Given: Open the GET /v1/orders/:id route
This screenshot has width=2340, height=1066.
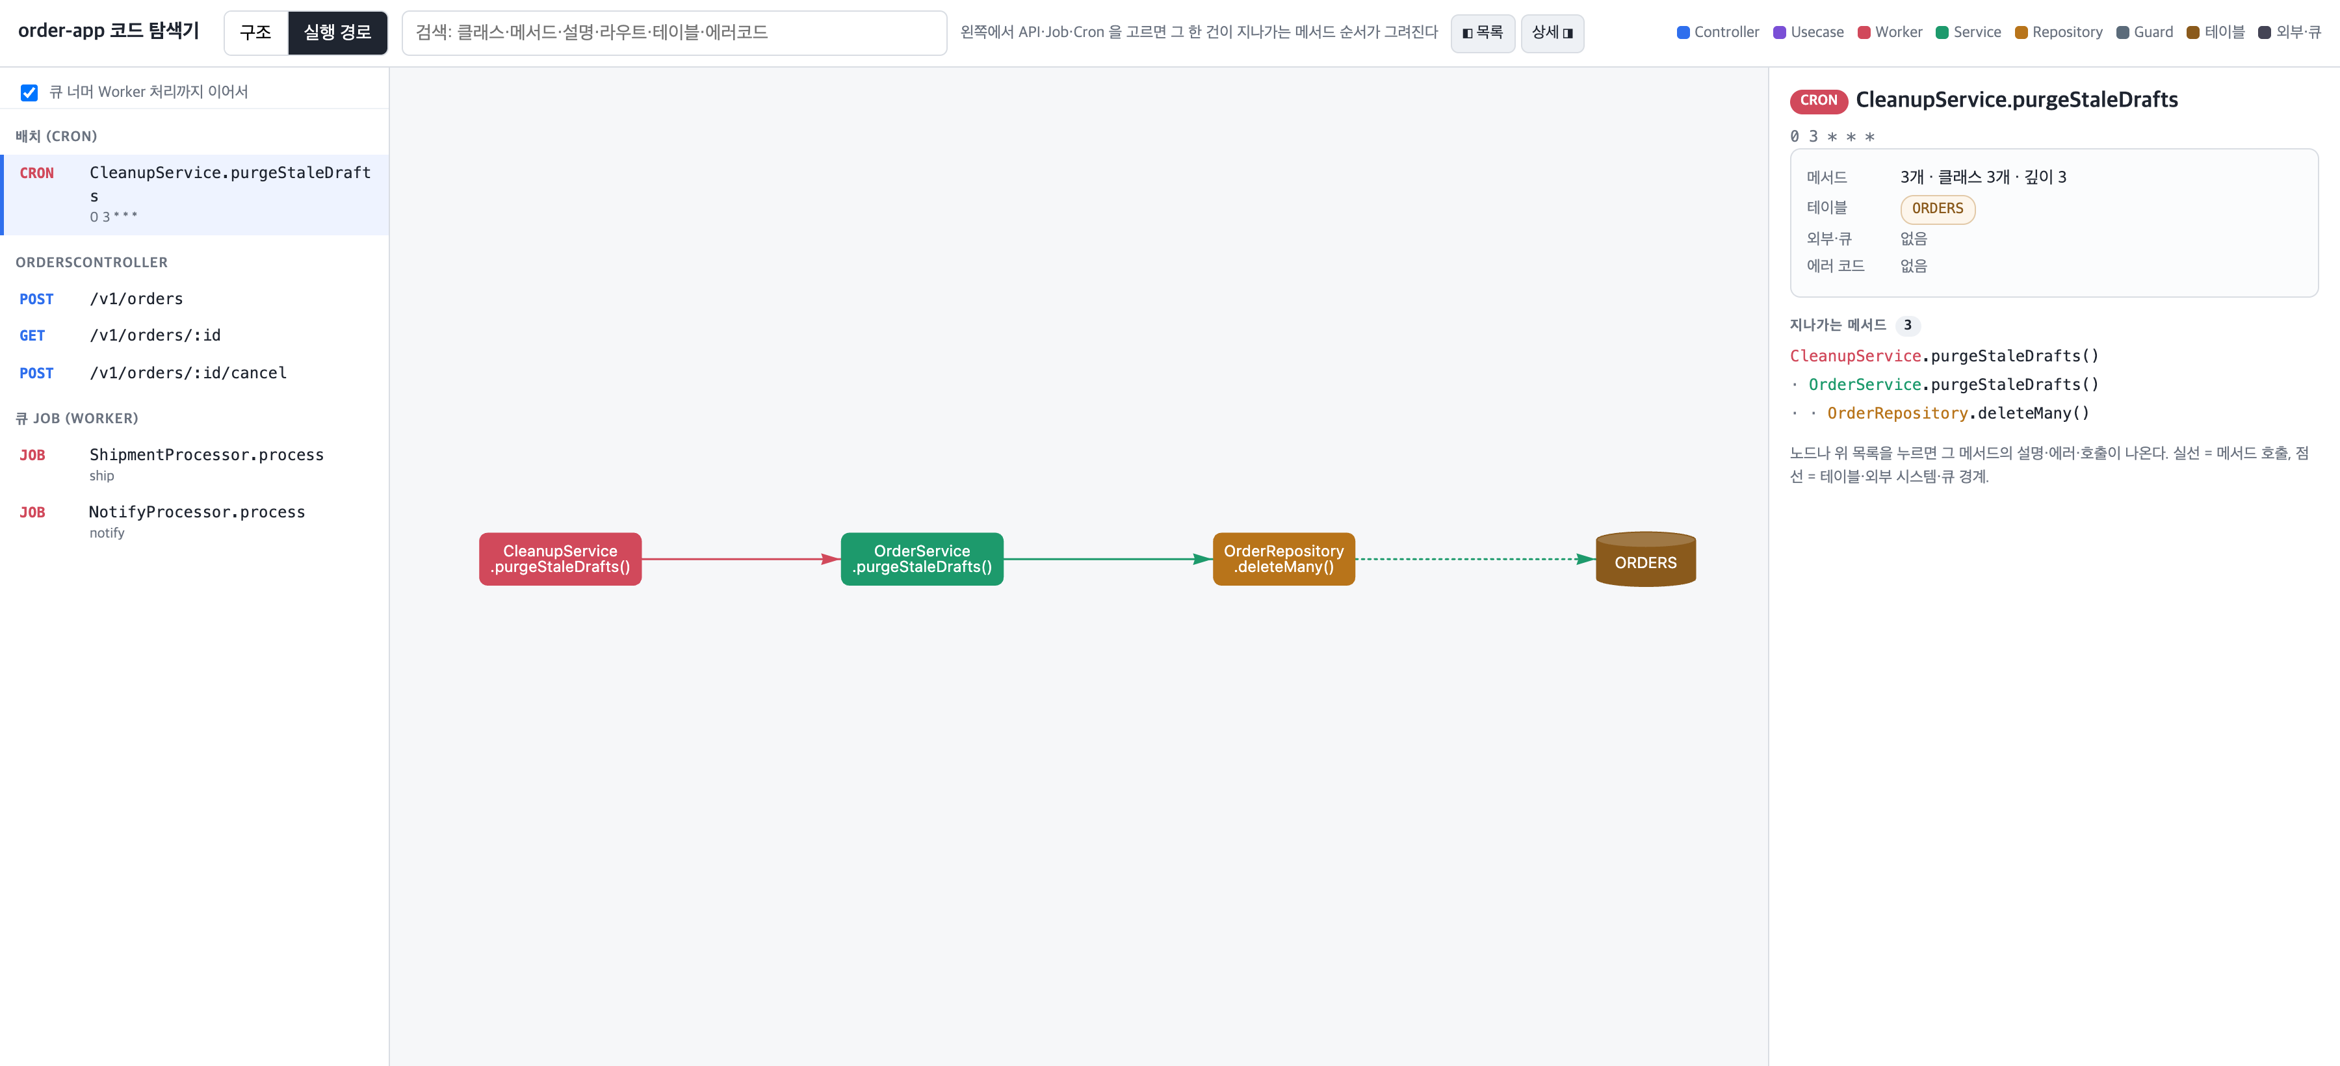Looking at the screenshot, I should [x=195, y=335].
